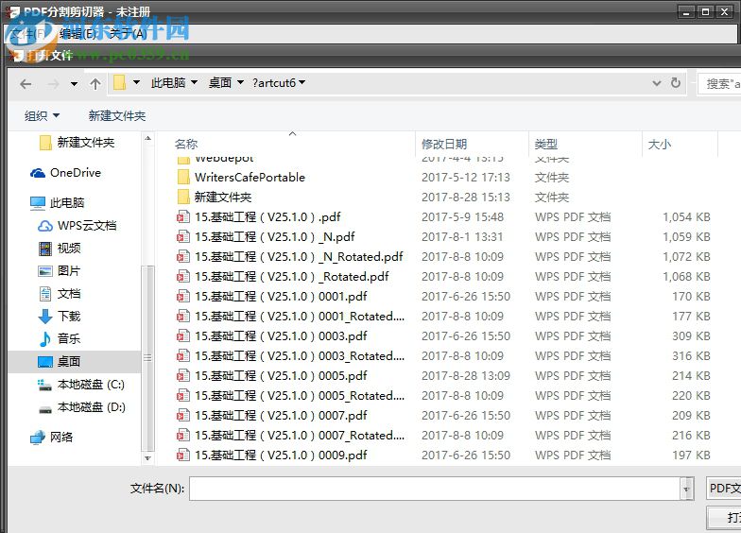Click PDF icon of 0009.pdf file

click(183, 456)
